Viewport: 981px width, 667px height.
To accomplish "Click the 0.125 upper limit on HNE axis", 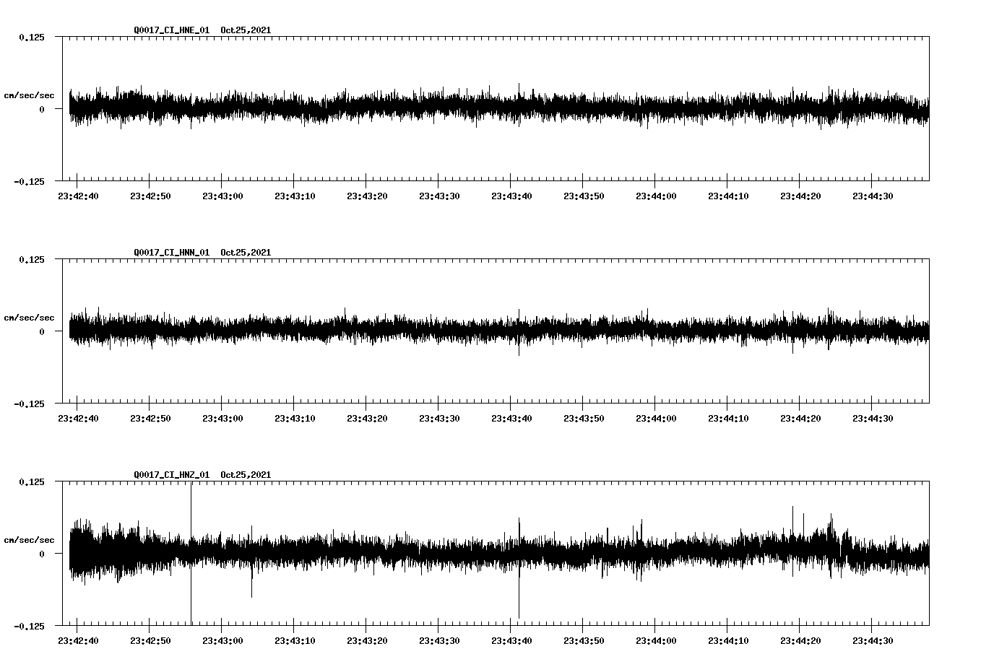I will tap(31, 37).
